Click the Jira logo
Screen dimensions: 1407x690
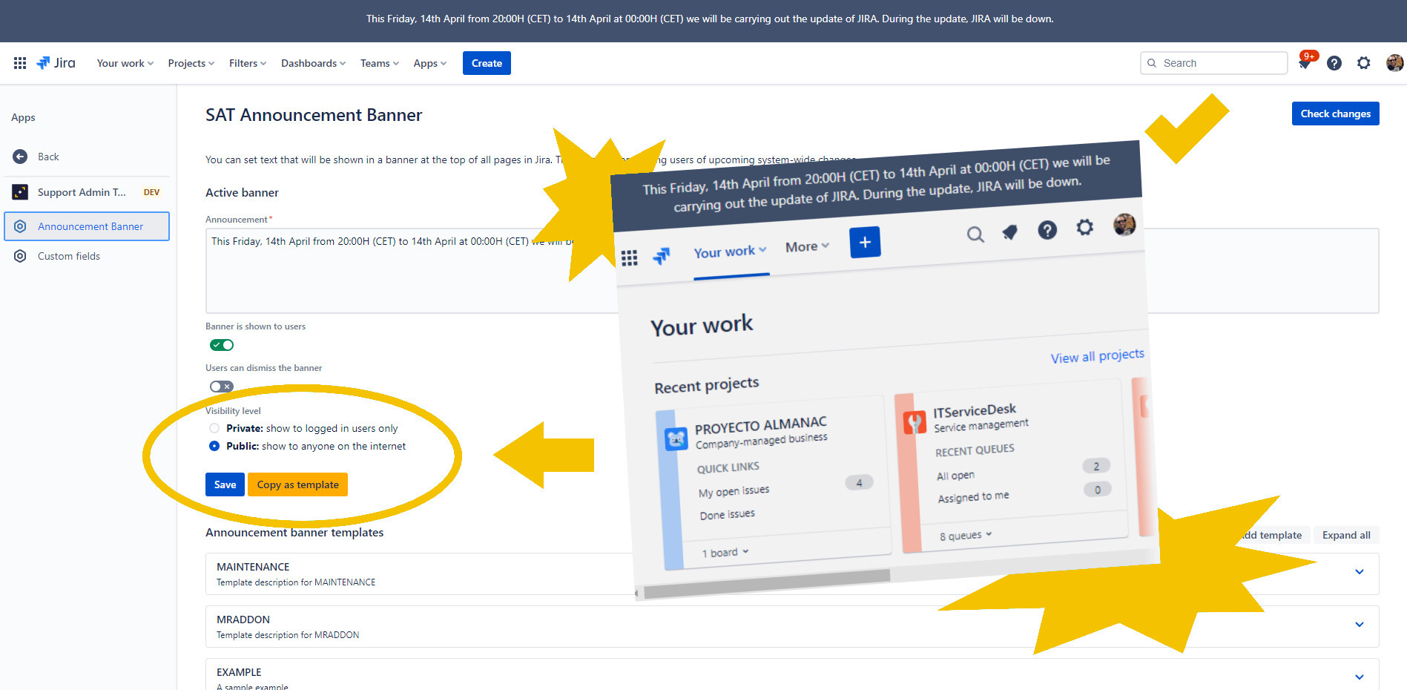point(56,63)
